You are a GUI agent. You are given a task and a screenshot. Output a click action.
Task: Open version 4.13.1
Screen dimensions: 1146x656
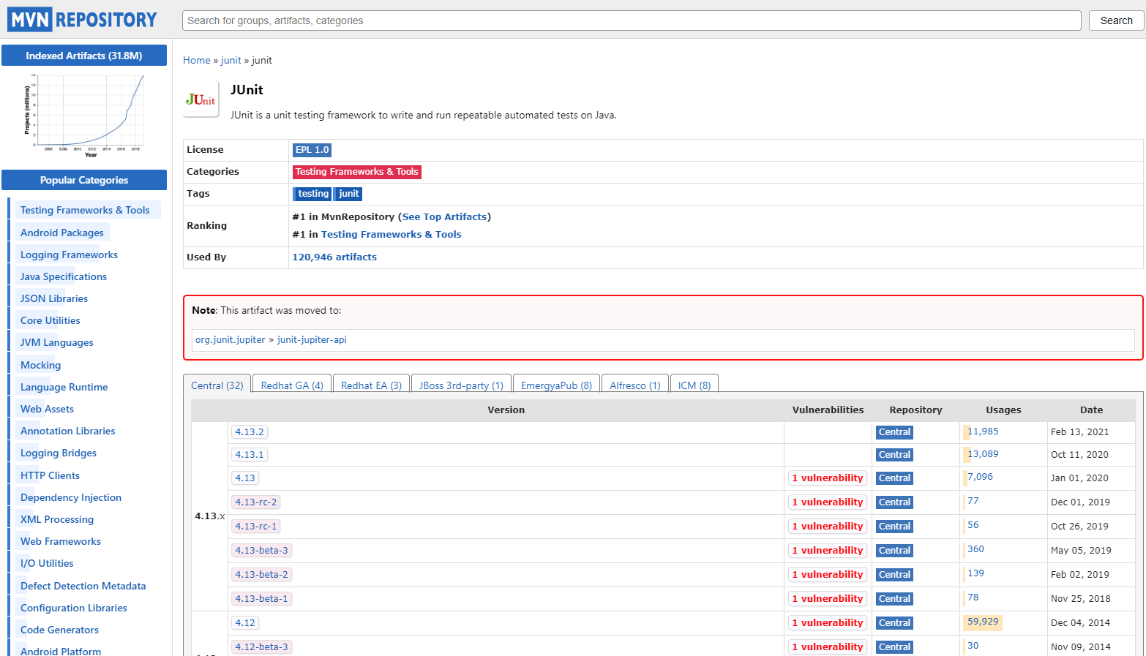[250, 455]
